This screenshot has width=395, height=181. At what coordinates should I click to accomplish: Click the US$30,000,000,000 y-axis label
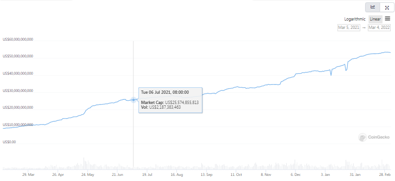(18, 91)
